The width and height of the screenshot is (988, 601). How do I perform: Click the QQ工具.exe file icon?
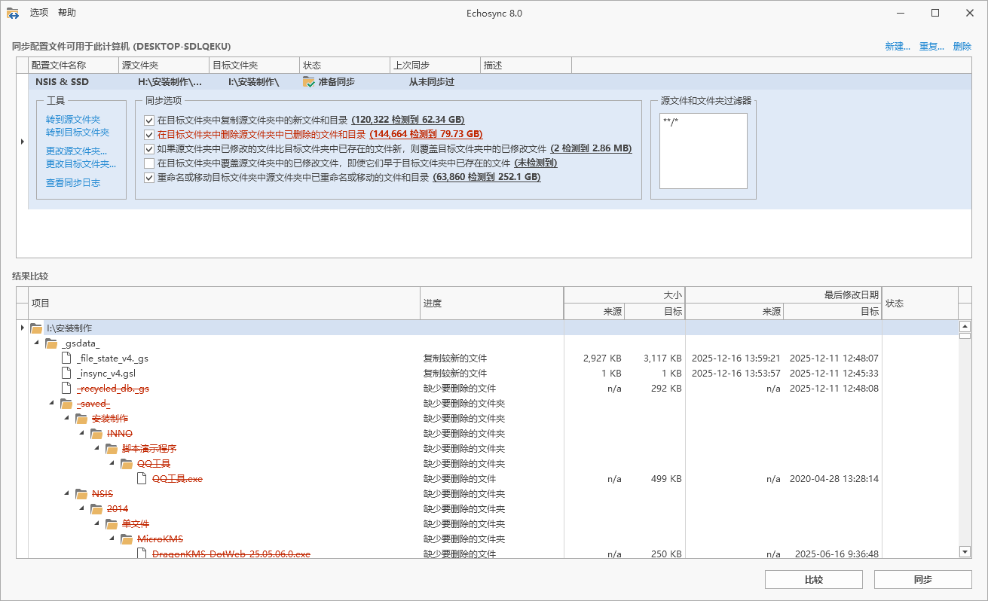pos(141,478)
